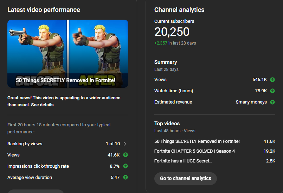Click green arrow beside 546.1K views
Screen dimensions: 283x193
coord(272,79)
